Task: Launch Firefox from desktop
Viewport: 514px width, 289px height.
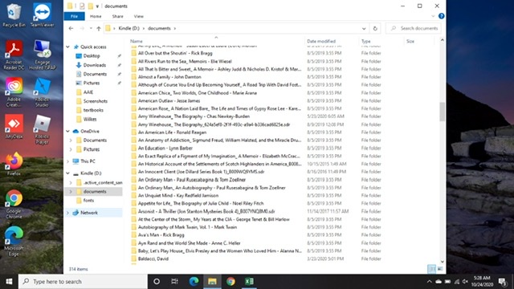Action: [14, 164]
